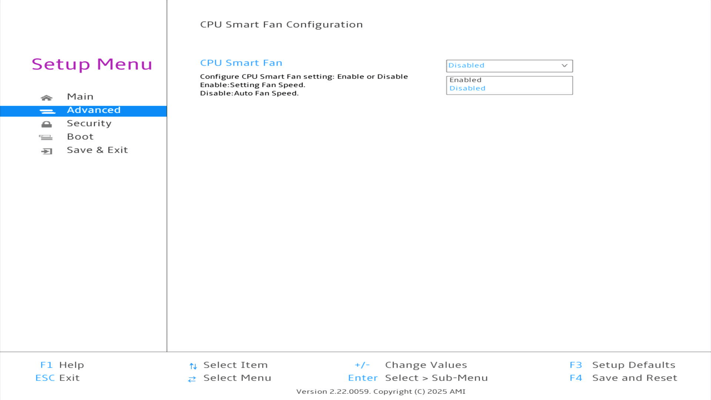
Task: Open the Main menu section
Action: coord(80,97)
